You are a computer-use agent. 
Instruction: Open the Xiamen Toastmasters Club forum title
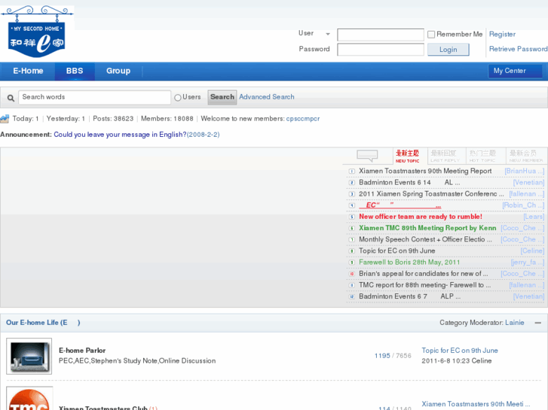[x=103, y=408]
